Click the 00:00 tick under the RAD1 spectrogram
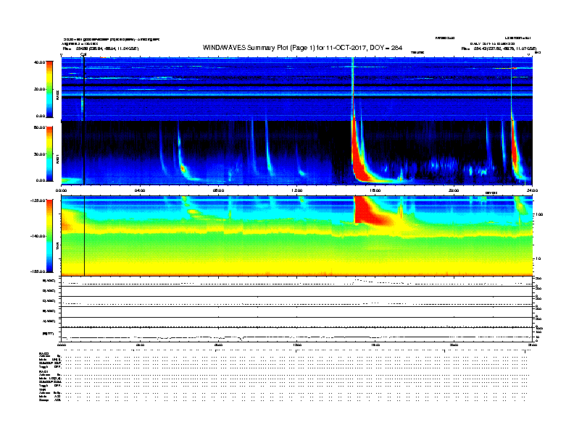 point(61,190)
